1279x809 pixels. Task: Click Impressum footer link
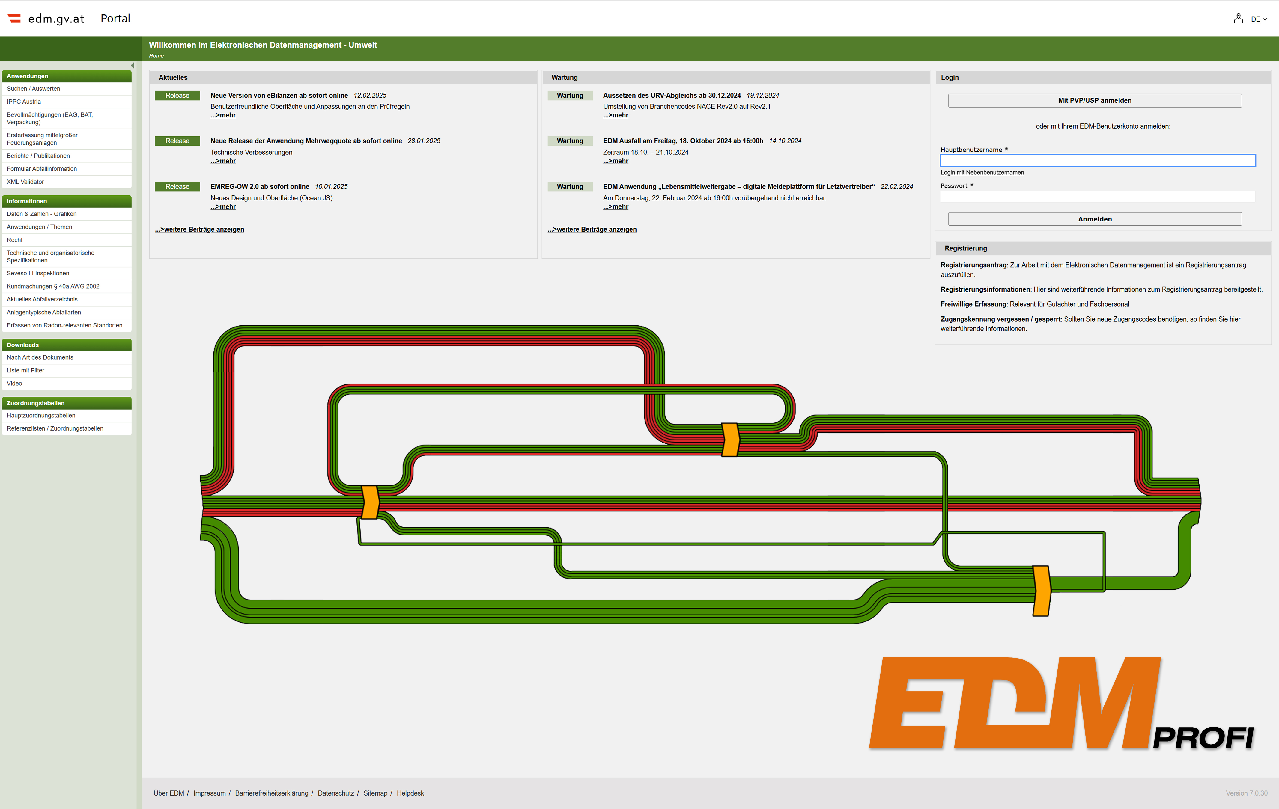point(209,793)
